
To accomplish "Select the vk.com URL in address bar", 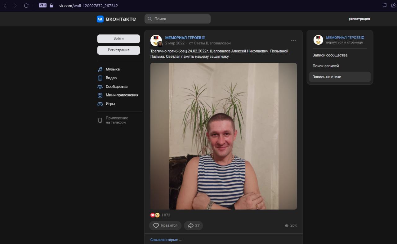I will point(88,6).
